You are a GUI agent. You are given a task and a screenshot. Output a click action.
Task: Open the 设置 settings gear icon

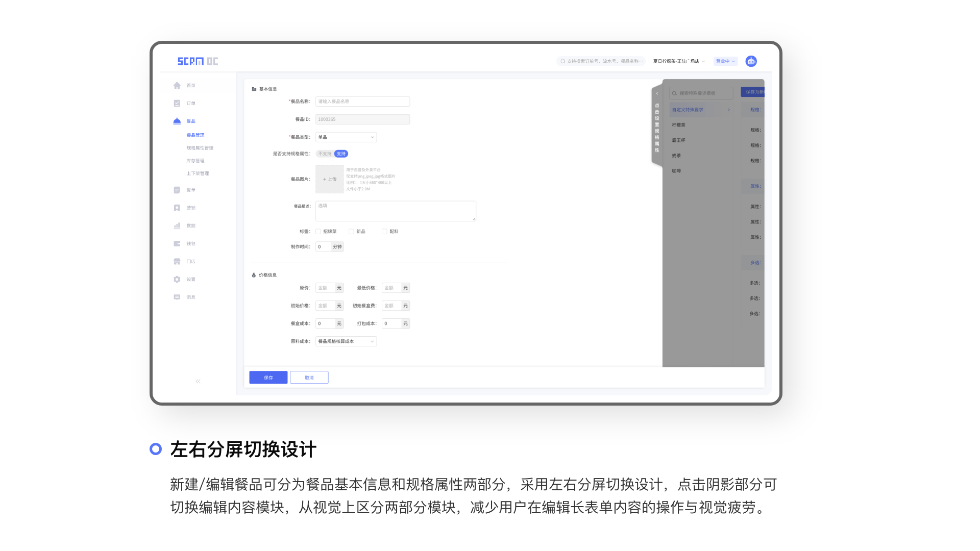click(x=177, y=280)
